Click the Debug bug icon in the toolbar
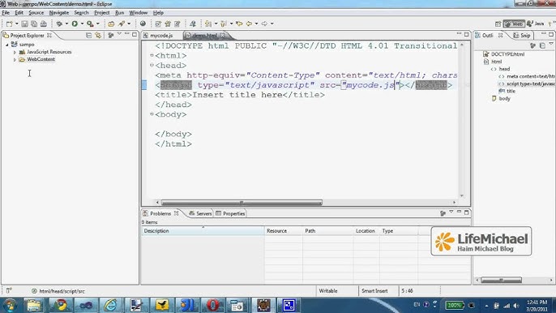The height and width of the screenshot is (313, 556). 59,24
